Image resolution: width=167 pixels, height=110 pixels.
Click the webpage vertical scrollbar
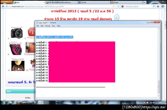pyautogui.click(x=165, y=25)
